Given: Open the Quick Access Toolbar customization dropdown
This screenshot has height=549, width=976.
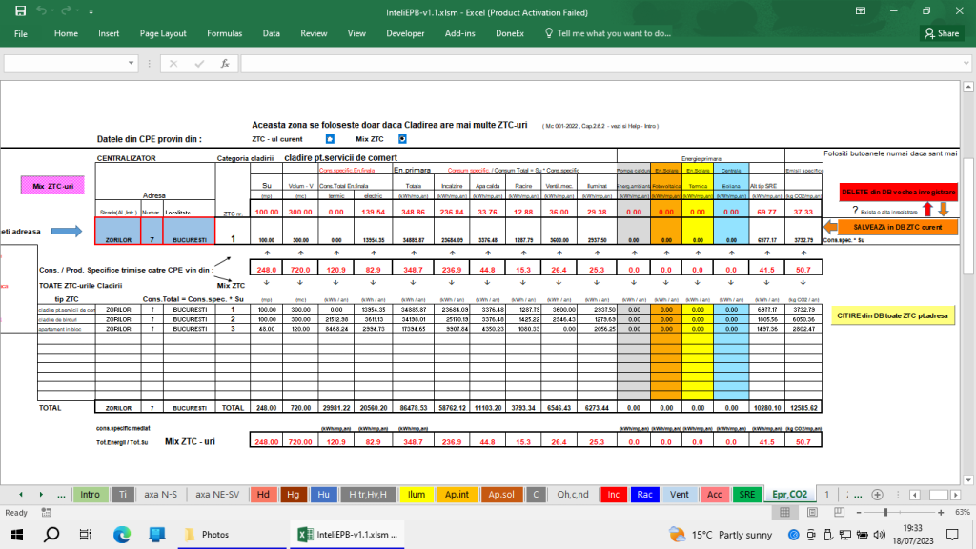Looking at the screenshot, I should [x=90, y=10].
